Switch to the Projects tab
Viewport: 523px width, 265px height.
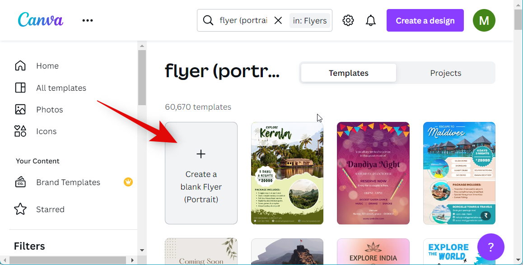point(445,73)
